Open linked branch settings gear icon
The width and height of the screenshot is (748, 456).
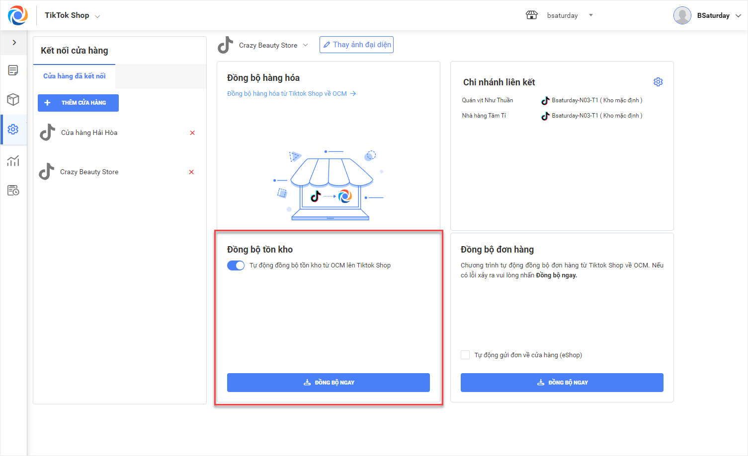pos(658,82)
